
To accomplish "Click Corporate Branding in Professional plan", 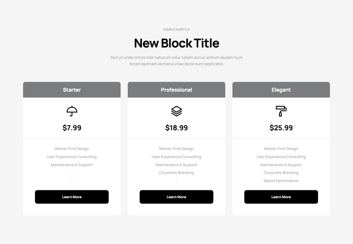I will tap(176, 173).
